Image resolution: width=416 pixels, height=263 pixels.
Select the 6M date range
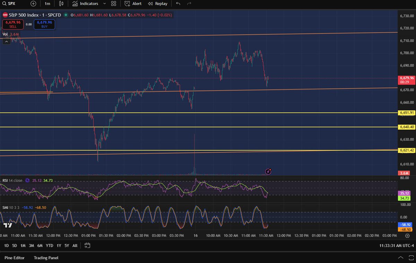(40, 246)
